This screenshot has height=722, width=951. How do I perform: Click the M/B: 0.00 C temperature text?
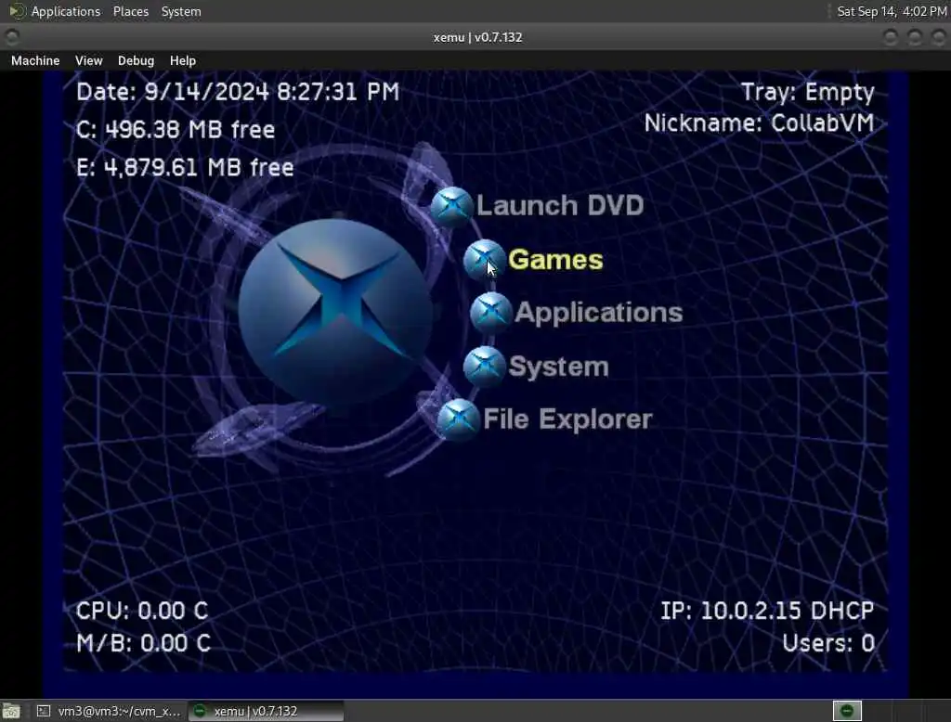(144, 643)
